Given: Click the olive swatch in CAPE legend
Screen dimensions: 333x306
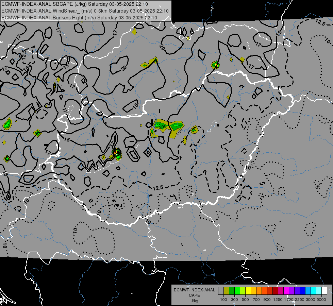Looking at the screenshot, I should click(227, 291).
